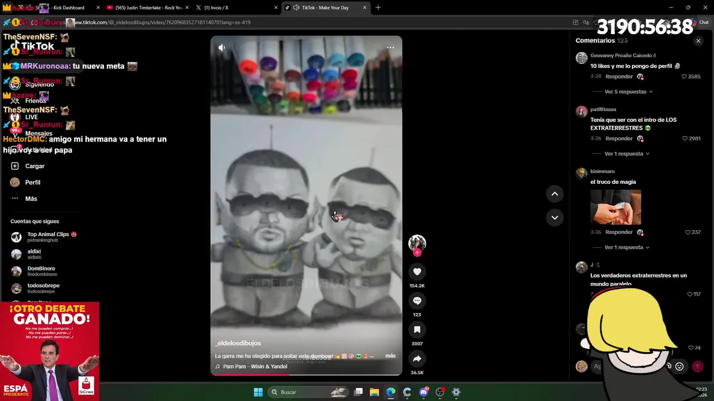Expand 'Ver 5 respuestas' replies
The height and width of the screenshot is (401, 714).
point(628,92)
